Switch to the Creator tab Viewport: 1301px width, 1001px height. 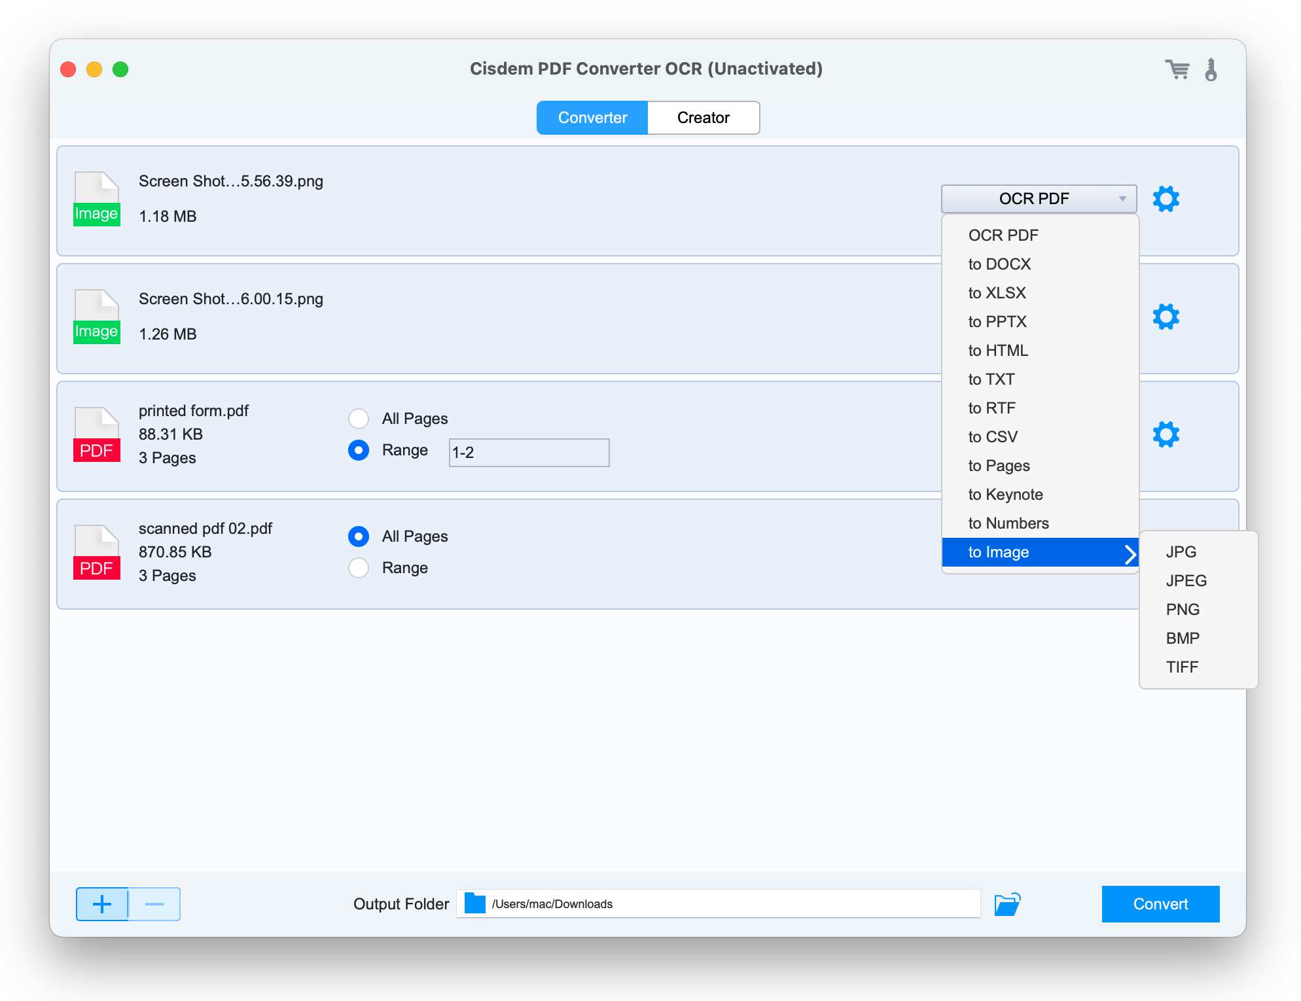pos(703,118)
